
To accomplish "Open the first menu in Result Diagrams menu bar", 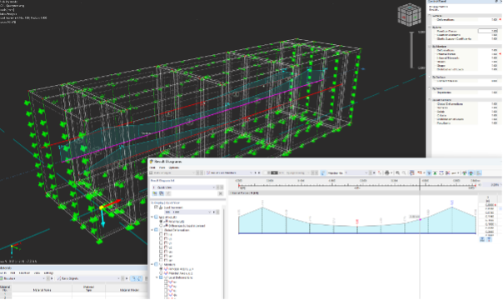I will coord(152,167).
